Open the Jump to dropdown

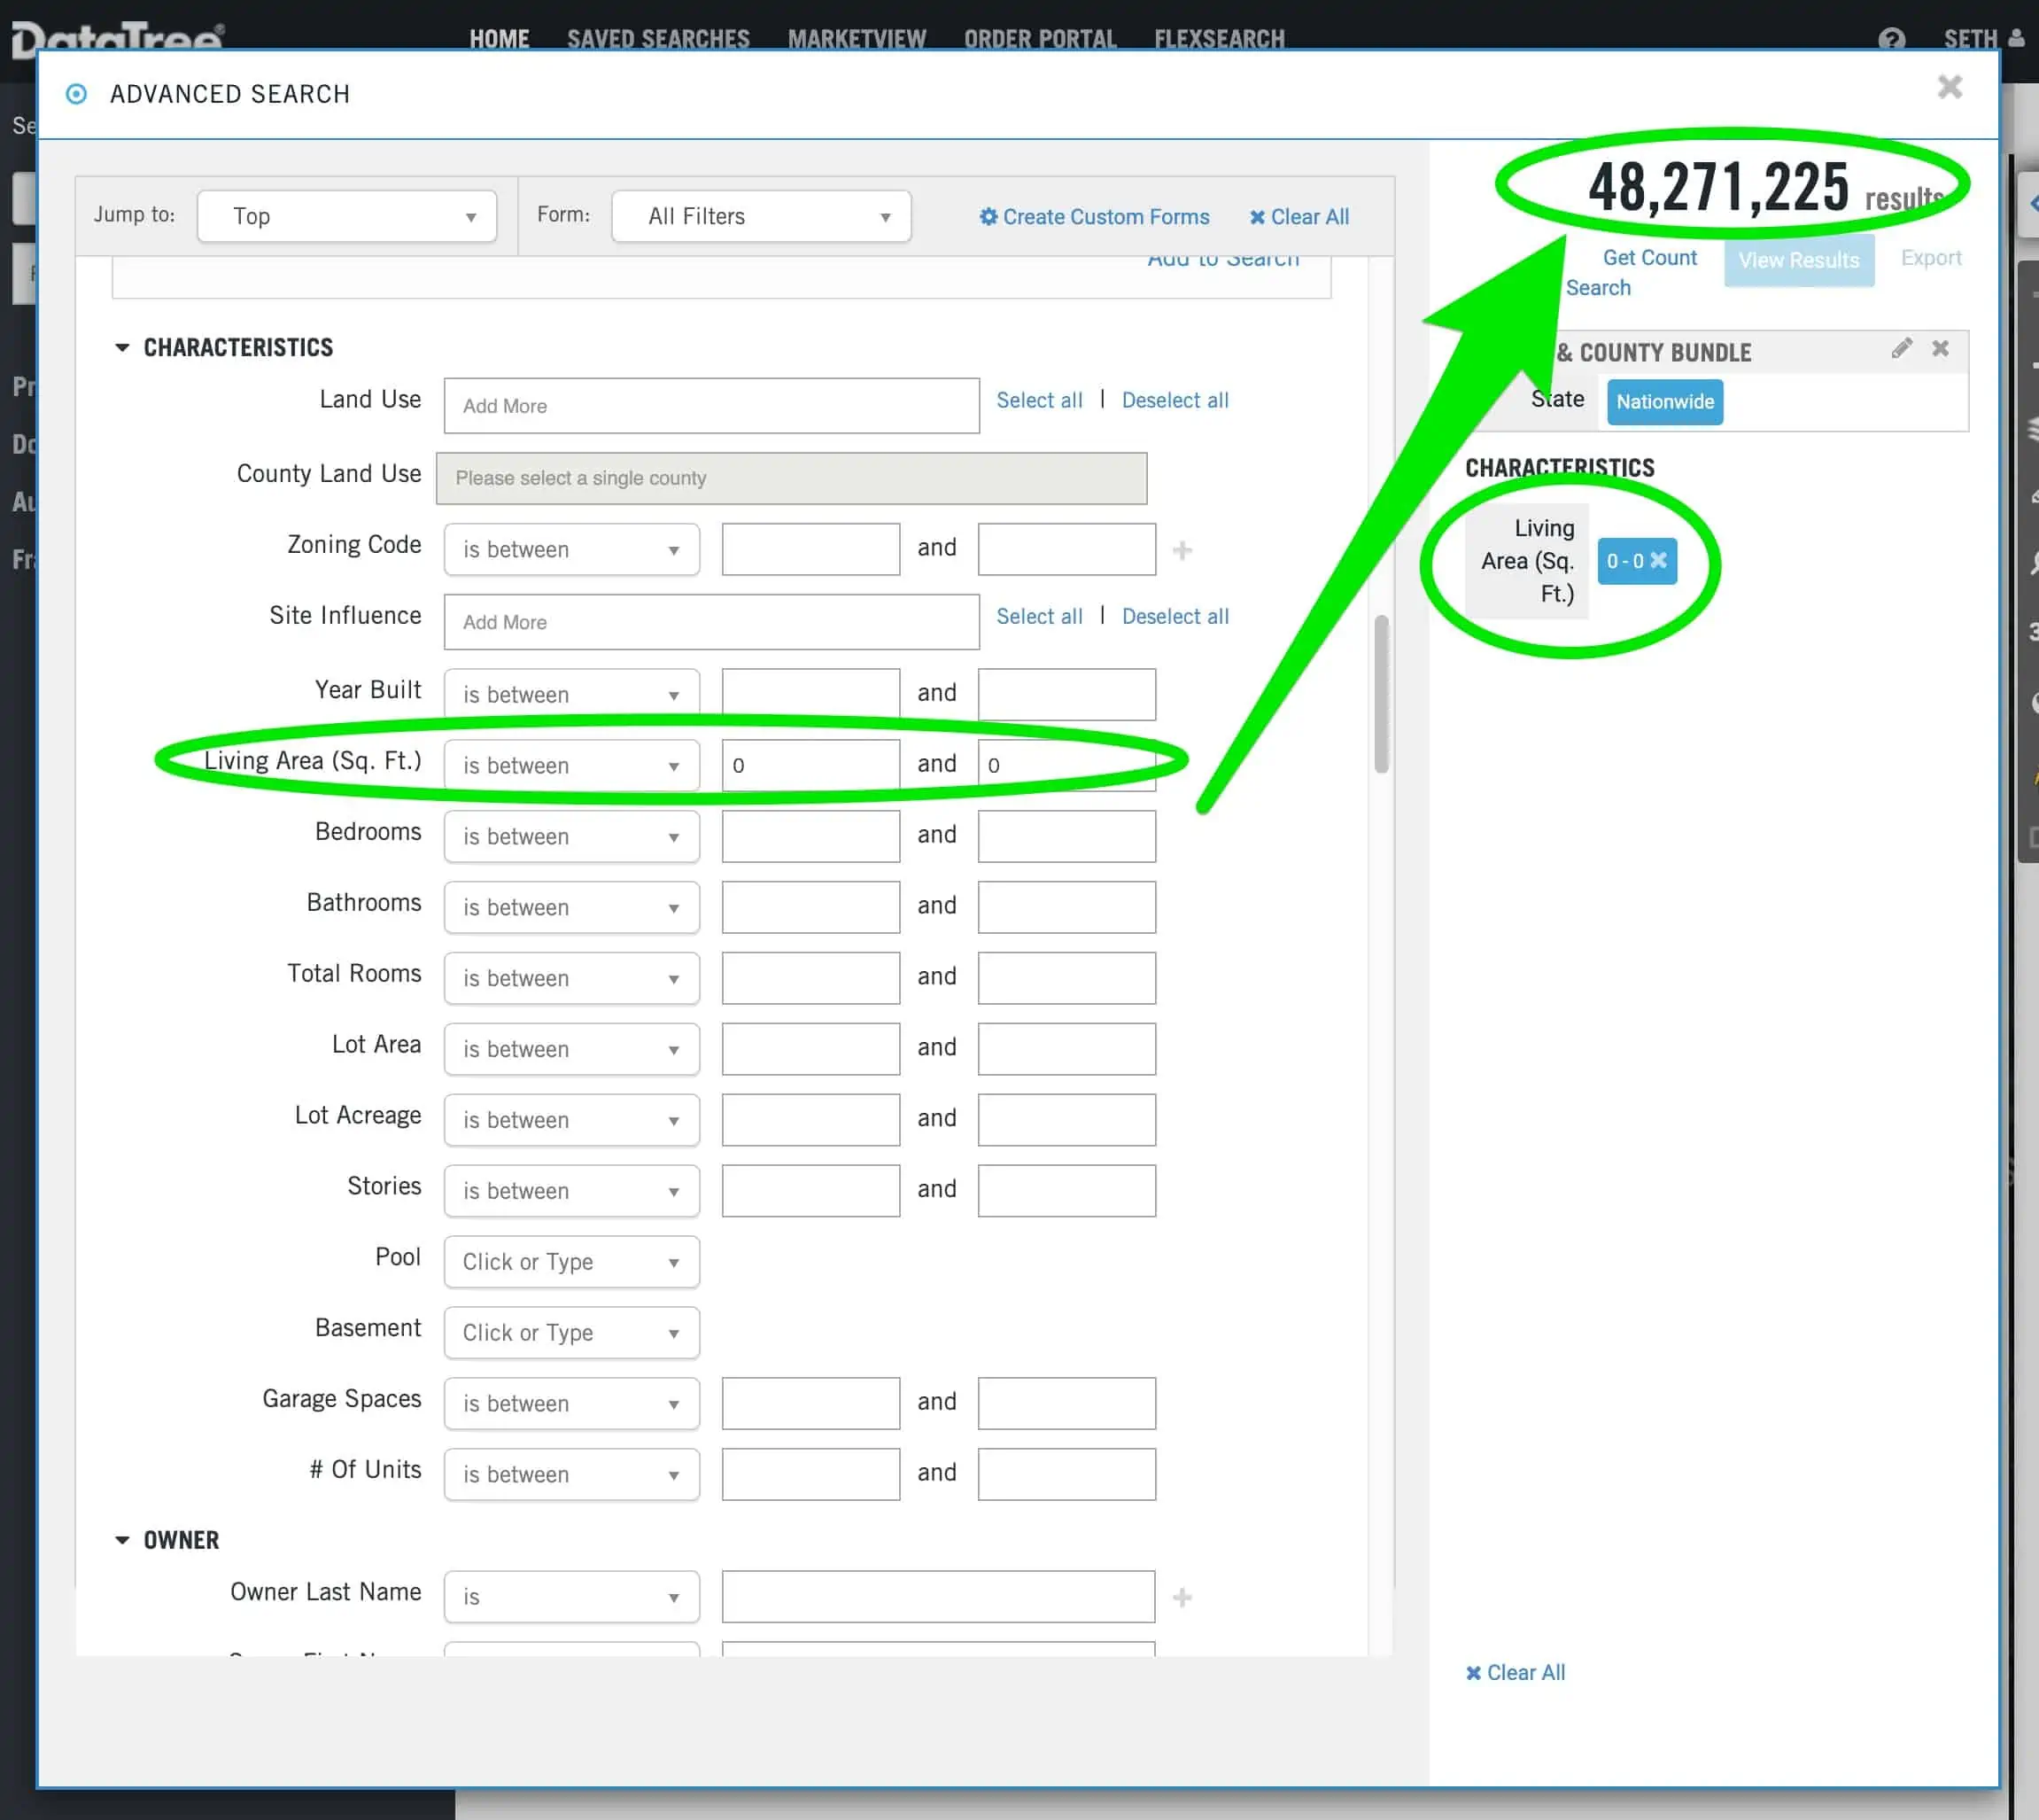point(347,216)
